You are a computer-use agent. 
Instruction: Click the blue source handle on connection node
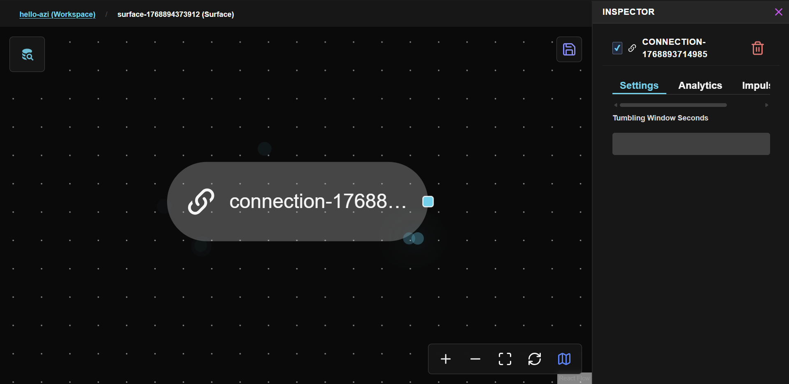click(428, 201)
